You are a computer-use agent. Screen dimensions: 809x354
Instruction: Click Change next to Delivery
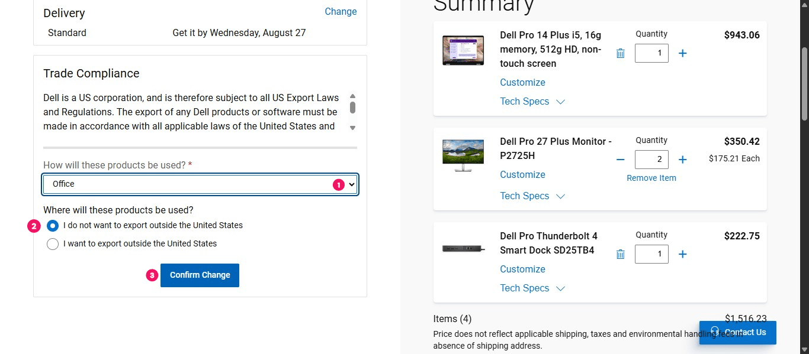click(x=341, y=11)
